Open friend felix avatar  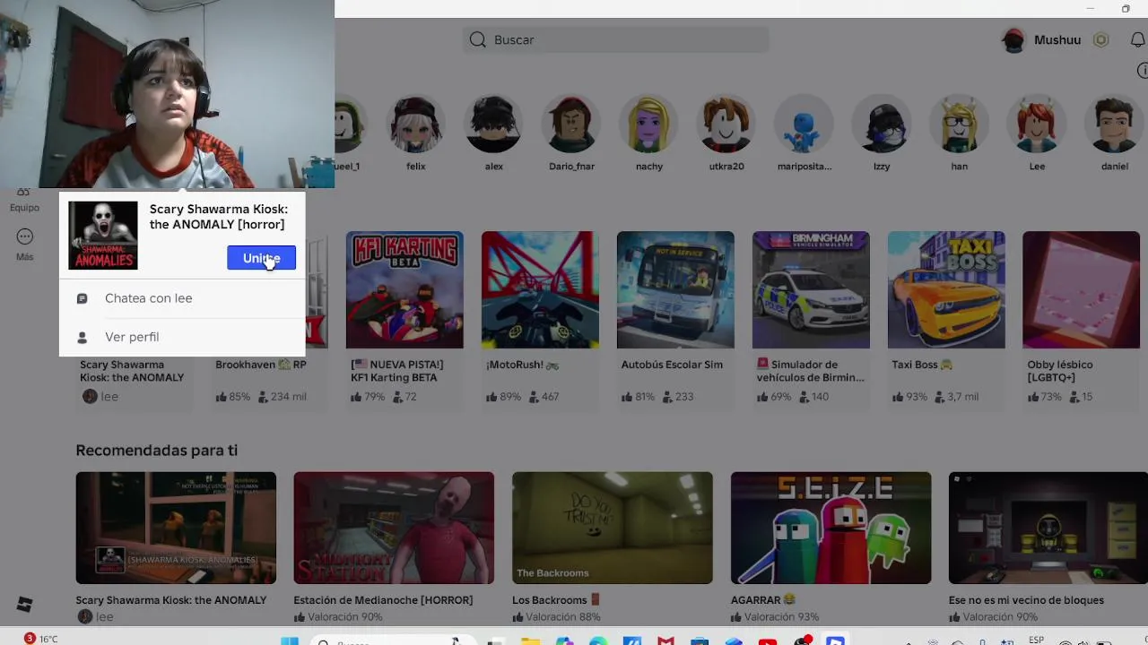[x=415, y=125]
